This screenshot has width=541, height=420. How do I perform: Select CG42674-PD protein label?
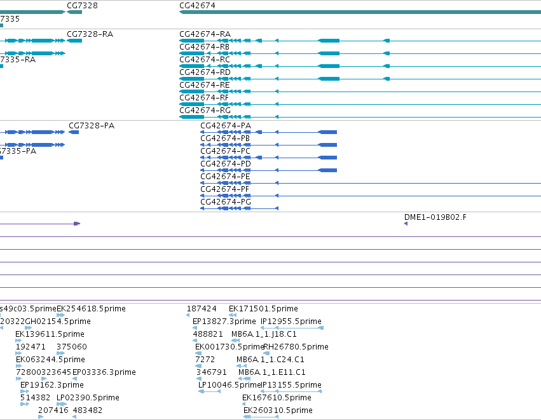point(226,164)
